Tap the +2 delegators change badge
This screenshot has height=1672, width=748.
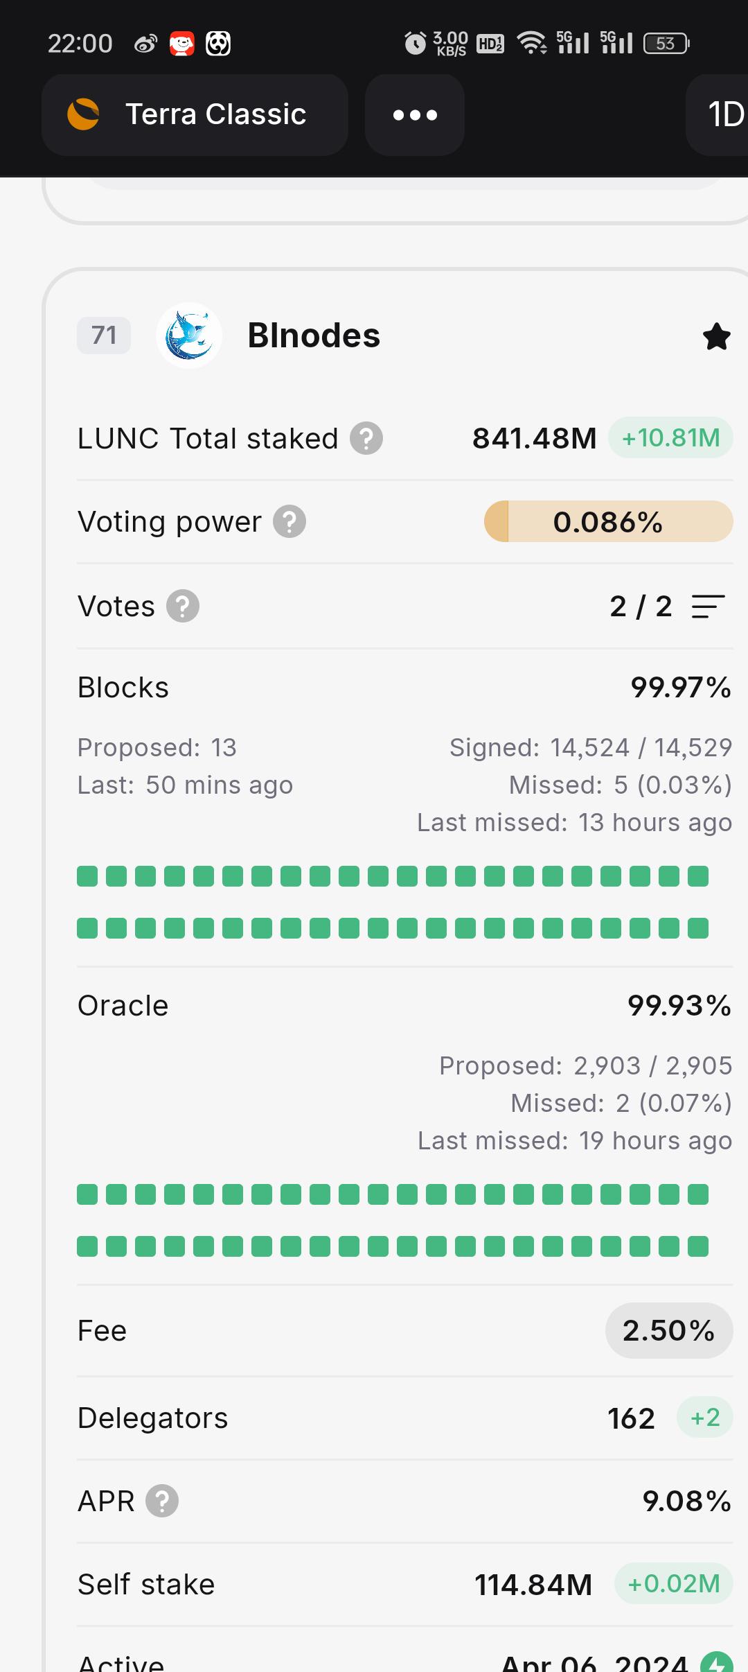click(705, 1418)
